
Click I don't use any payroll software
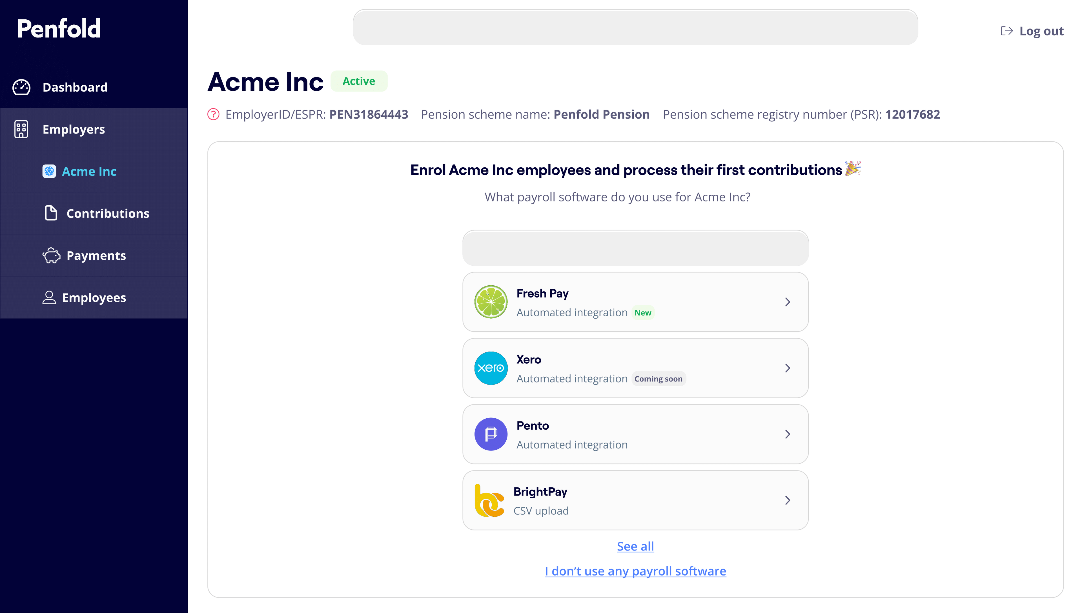[635, 571]
